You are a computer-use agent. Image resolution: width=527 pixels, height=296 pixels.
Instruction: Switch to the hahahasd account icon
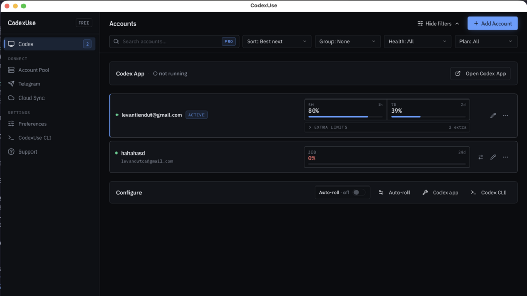click(481, 157)
